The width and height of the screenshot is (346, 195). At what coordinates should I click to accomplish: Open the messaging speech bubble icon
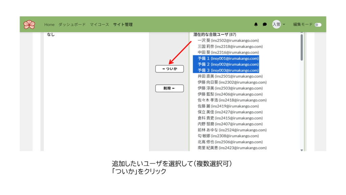coord(265,24)
